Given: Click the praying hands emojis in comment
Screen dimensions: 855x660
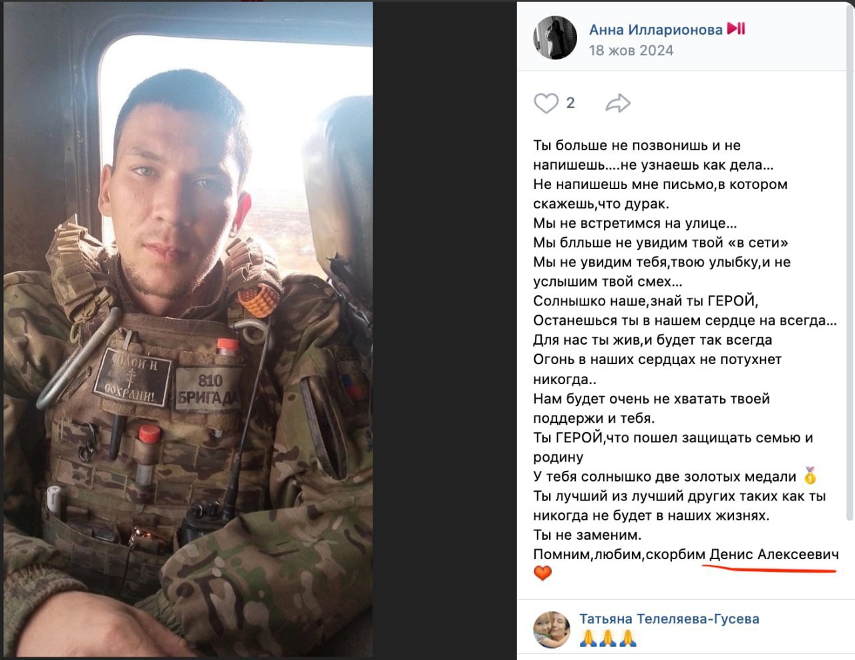Looking at the screenshot, I should (x=608, y=639).
